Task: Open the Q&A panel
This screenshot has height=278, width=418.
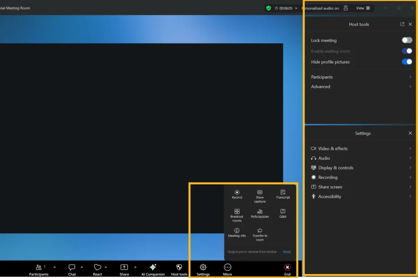Action: (283, 213)
